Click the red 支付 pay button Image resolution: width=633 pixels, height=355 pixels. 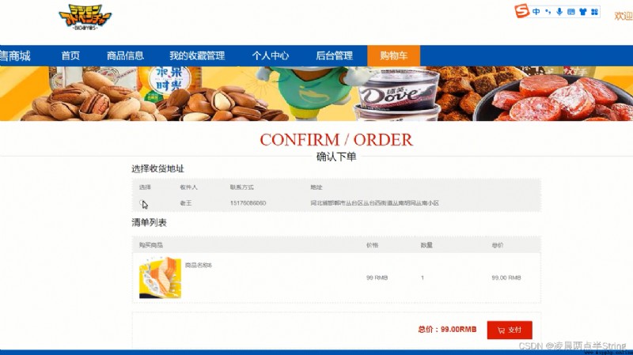click(x=510, y=330)
